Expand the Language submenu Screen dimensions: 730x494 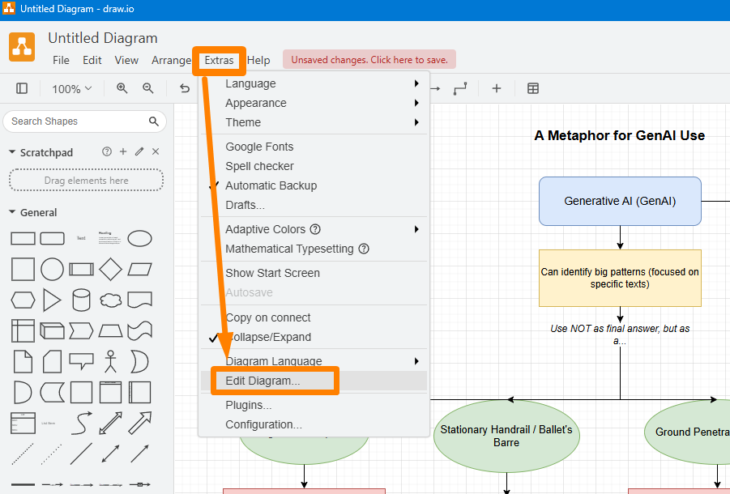tap(314, 83)
